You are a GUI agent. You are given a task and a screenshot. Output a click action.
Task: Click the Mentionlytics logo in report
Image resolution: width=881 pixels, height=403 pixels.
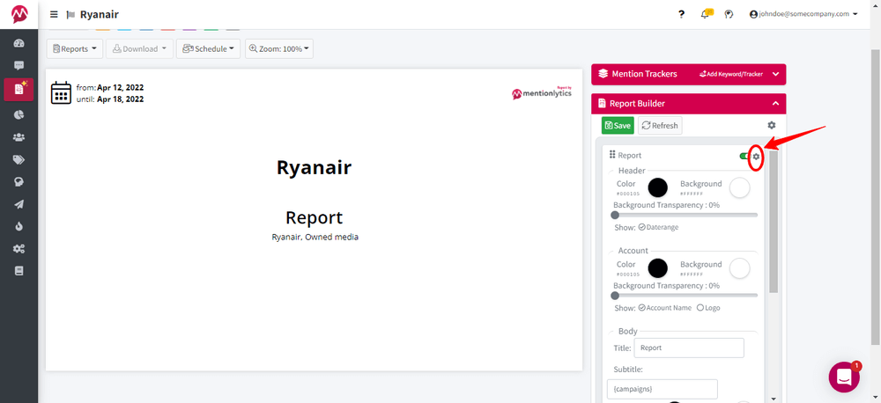click(x=542, y=92)
